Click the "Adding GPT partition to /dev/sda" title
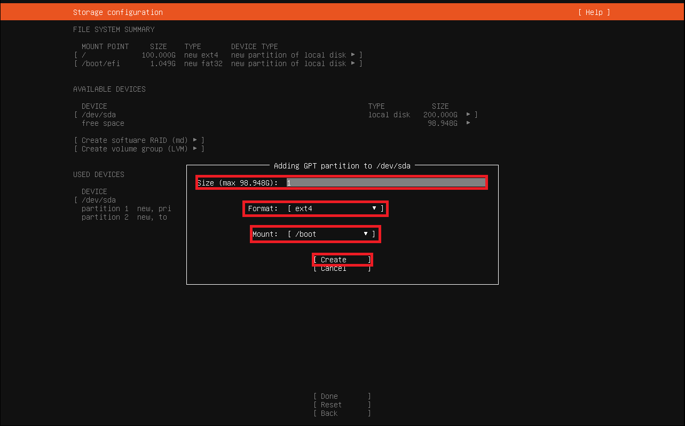Screen dimensions: 685x426 click(342, 166)
